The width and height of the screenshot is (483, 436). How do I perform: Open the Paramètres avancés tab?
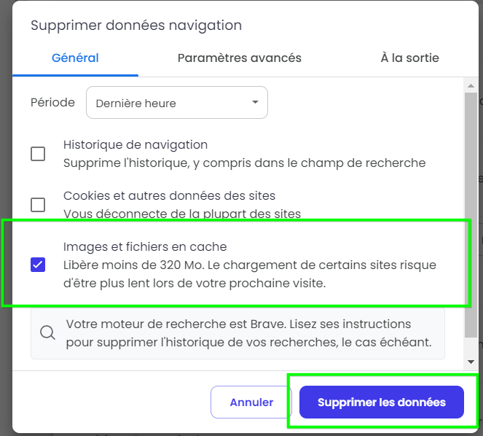click(240, 58)
